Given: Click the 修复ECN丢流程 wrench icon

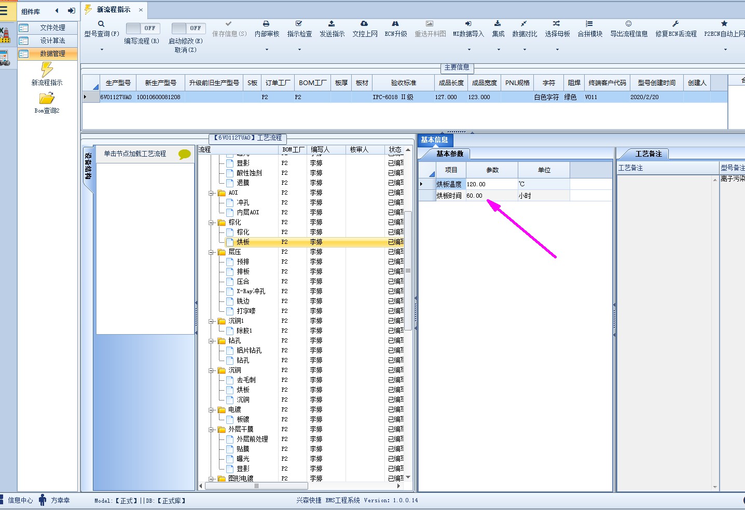Looking at the screenshot, I should tap(675, 24).
